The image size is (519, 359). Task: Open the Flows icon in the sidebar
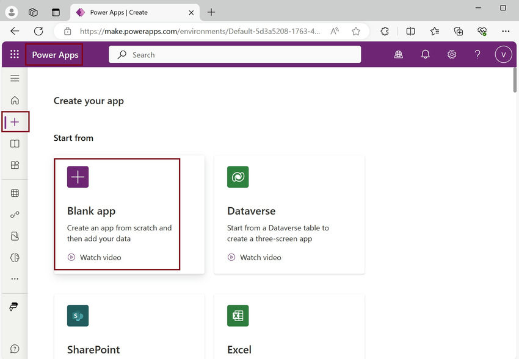coord(15,214)
